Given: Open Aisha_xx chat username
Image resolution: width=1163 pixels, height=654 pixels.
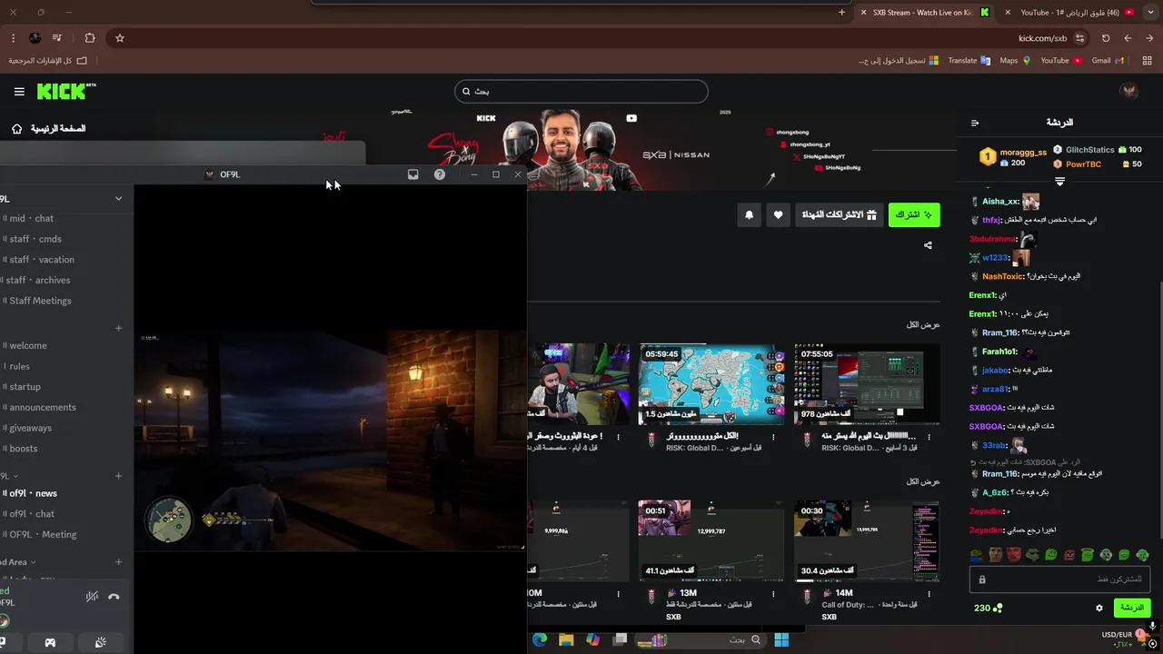Looking at the screenshot, I should tap(999, 202).
